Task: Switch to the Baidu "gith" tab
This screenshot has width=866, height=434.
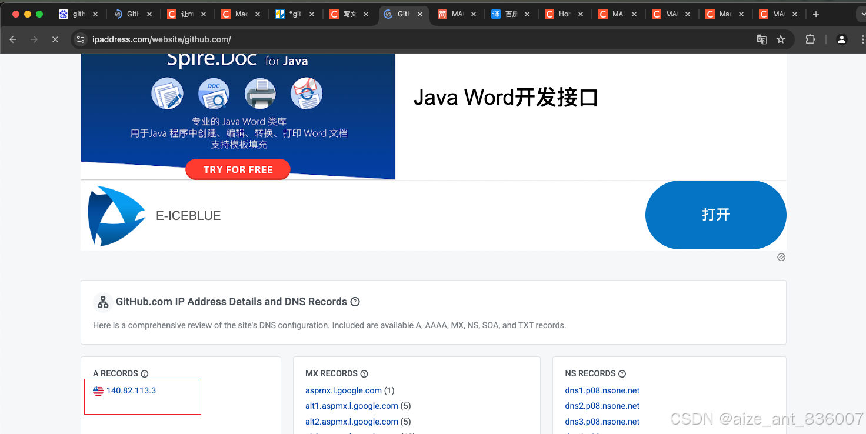Action: click(79, 14)
